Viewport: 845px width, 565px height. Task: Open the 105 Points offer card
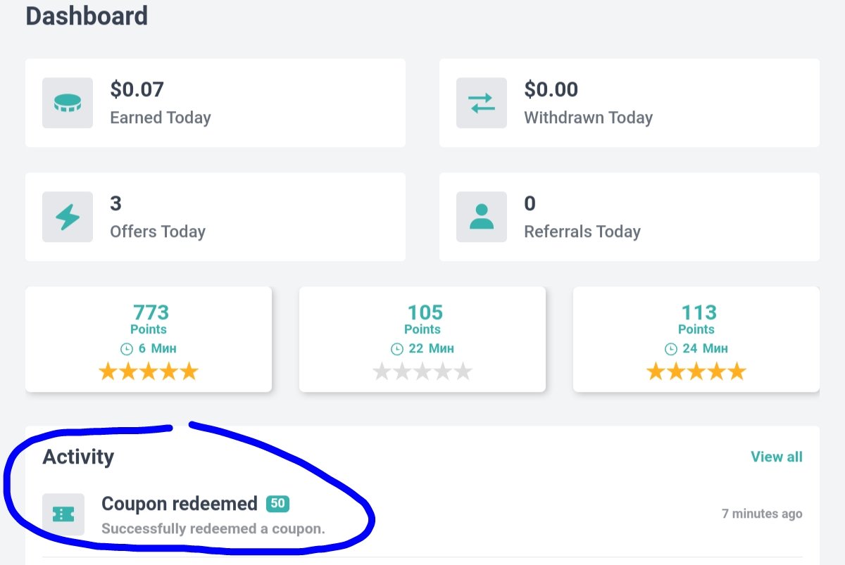click(x=423, y=339)
